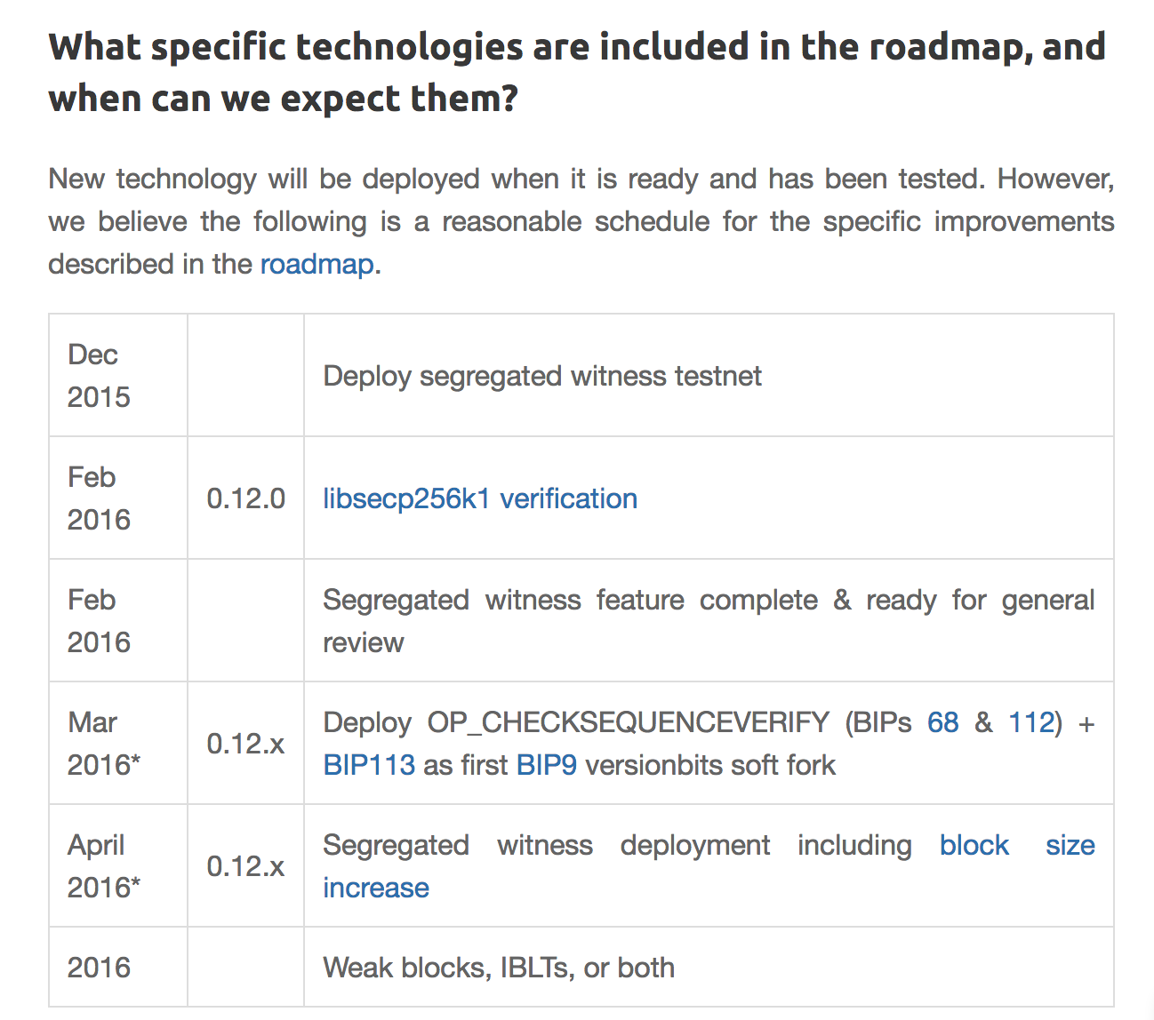Open the libsecp256k1 verification link

(x=480, y=498)
